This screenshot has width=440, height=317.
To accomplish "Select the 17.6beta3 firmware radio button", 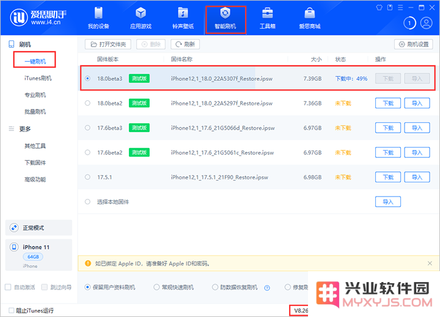I will pyautogui.click(x=87, y=128).
